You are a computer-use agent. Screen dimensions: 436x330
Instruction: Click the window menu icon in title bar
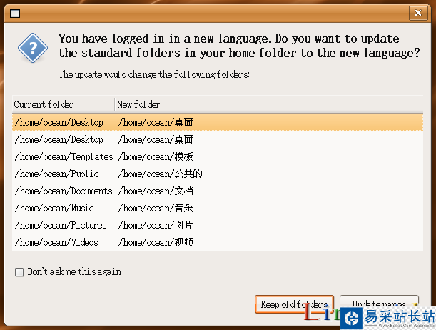(x=15, y=13)
